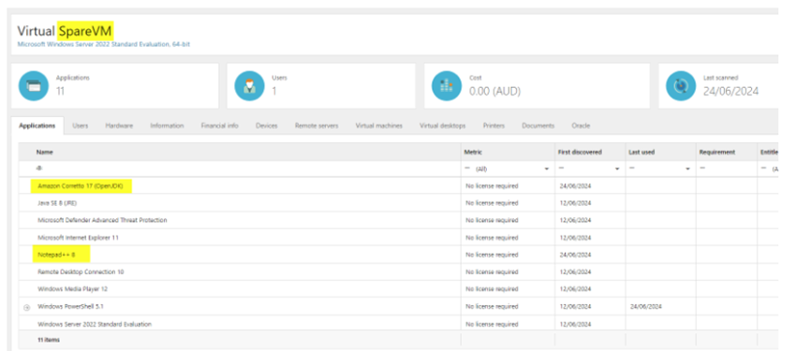Click the Last scanned clock icon

click(680, 86)
